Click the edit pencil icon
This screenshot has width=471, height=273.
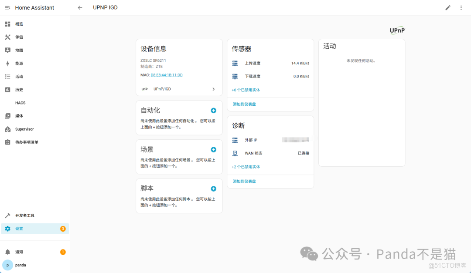448,7
